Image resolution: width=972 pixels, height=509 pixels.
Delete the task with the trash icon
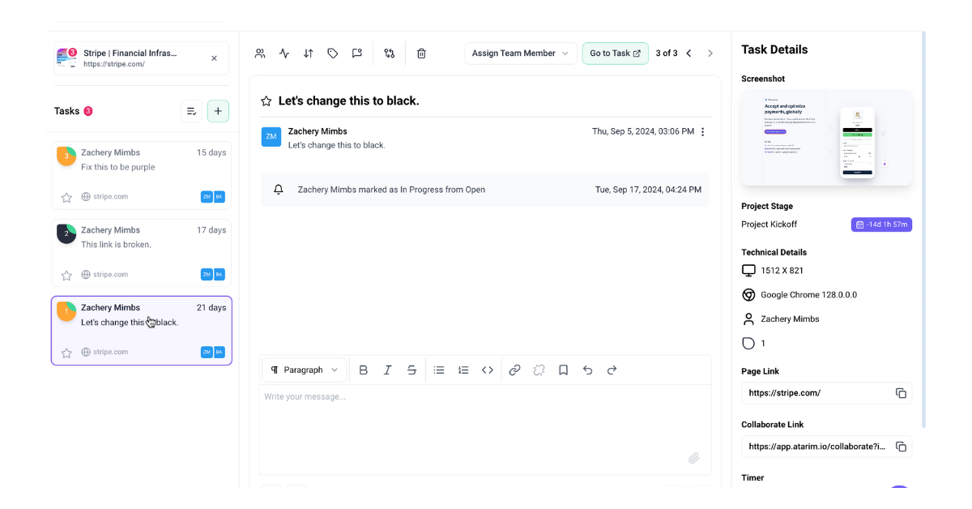coord(421,53)
